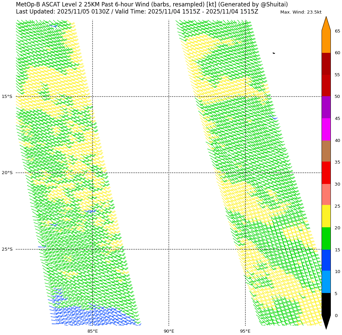The width and height of the screenshot is (342, 335).
Task: Select the light blue 5-10 kt band
Action: tap(326, 282)
